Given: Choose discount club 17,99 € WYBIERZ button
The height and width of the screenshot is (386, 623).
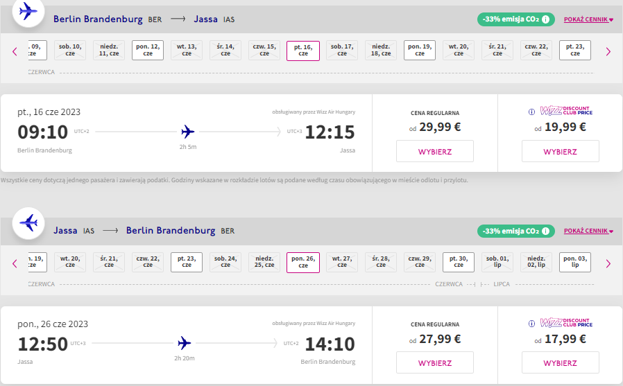Looking at the screenshot, I should (x=561, y=362).
